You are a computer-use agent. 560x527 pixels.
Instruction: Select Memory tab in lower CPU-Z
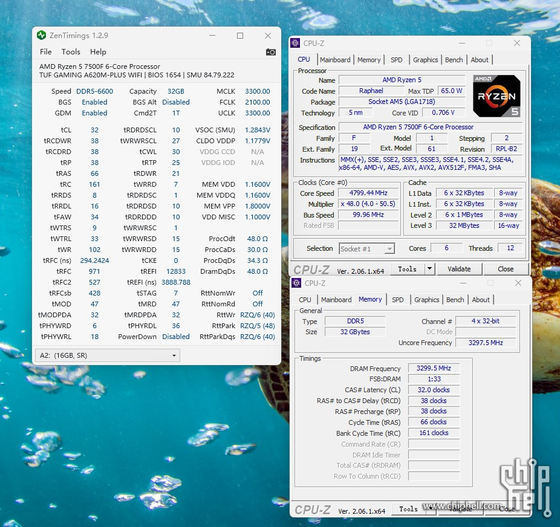click(x=370, y=299)
